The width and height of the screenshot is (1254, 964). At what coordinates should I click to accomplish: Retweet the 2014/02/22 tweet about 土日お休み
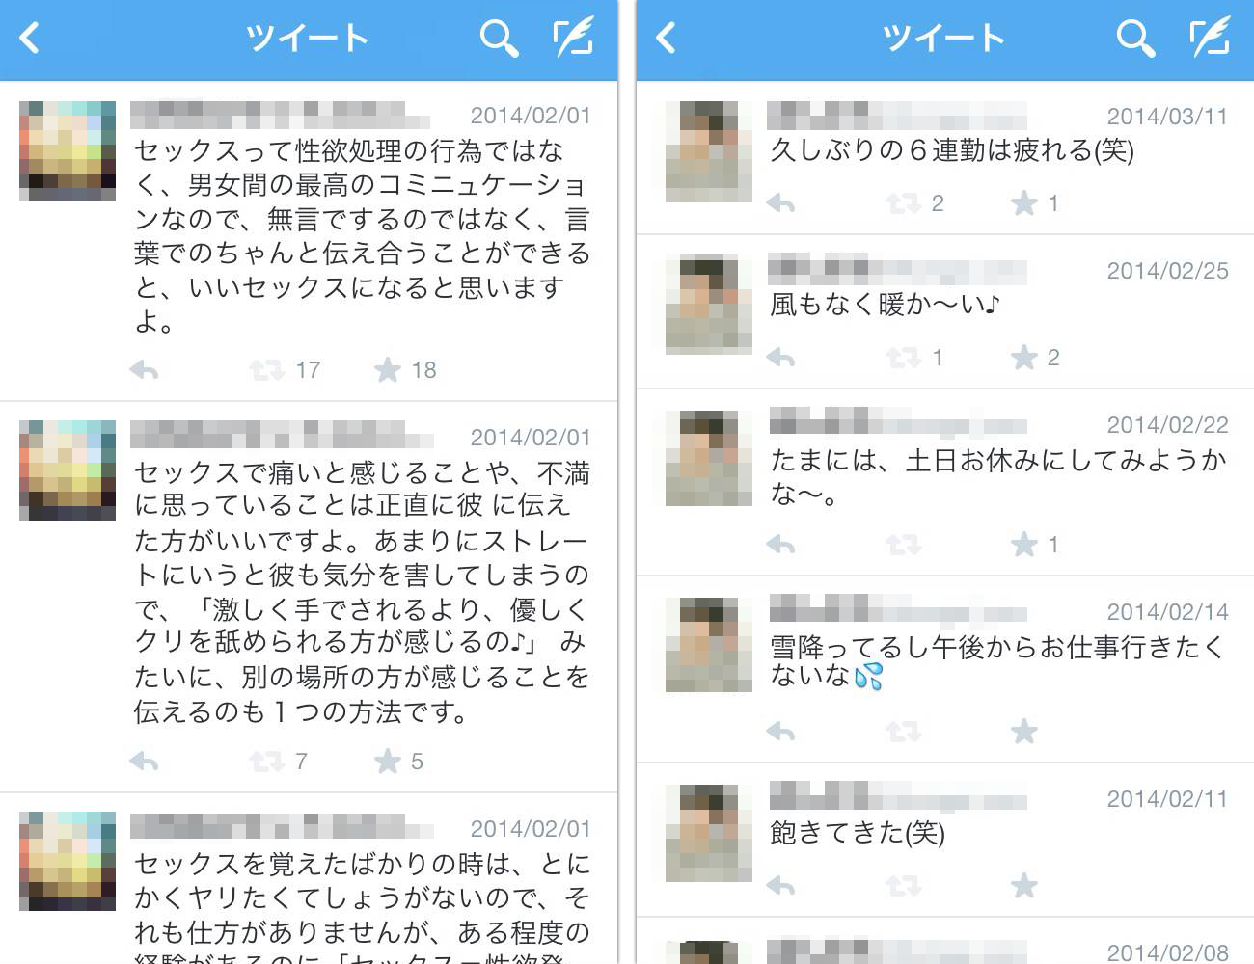[903, 545]
